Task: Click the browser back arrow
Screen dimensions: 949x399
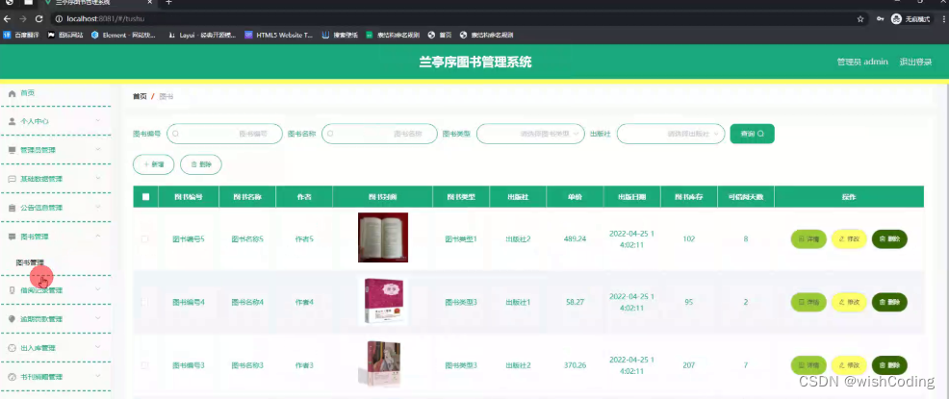Action: click(x=8, y=19)
